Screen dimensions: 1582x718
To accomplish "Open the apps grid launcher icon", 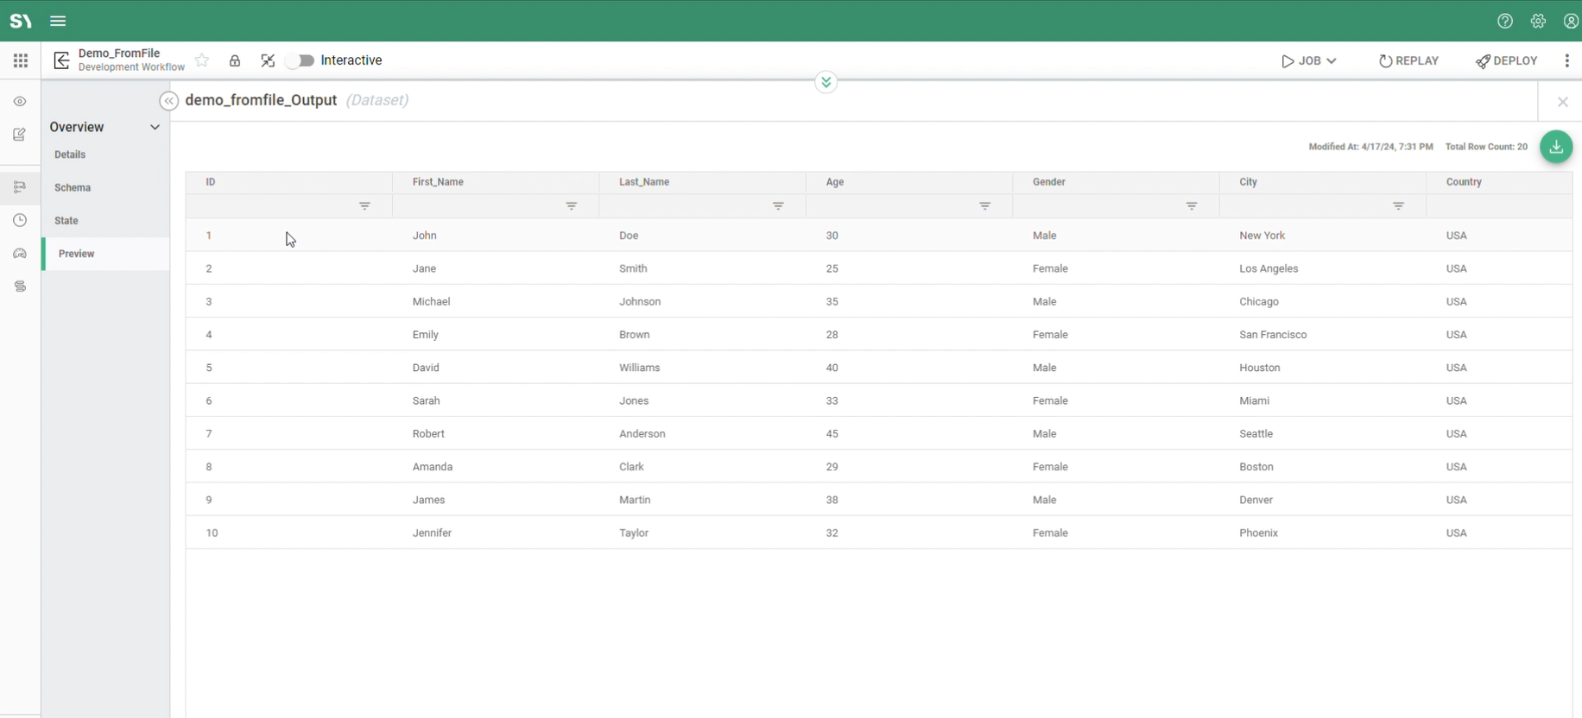I will click(x=21, y=60).
